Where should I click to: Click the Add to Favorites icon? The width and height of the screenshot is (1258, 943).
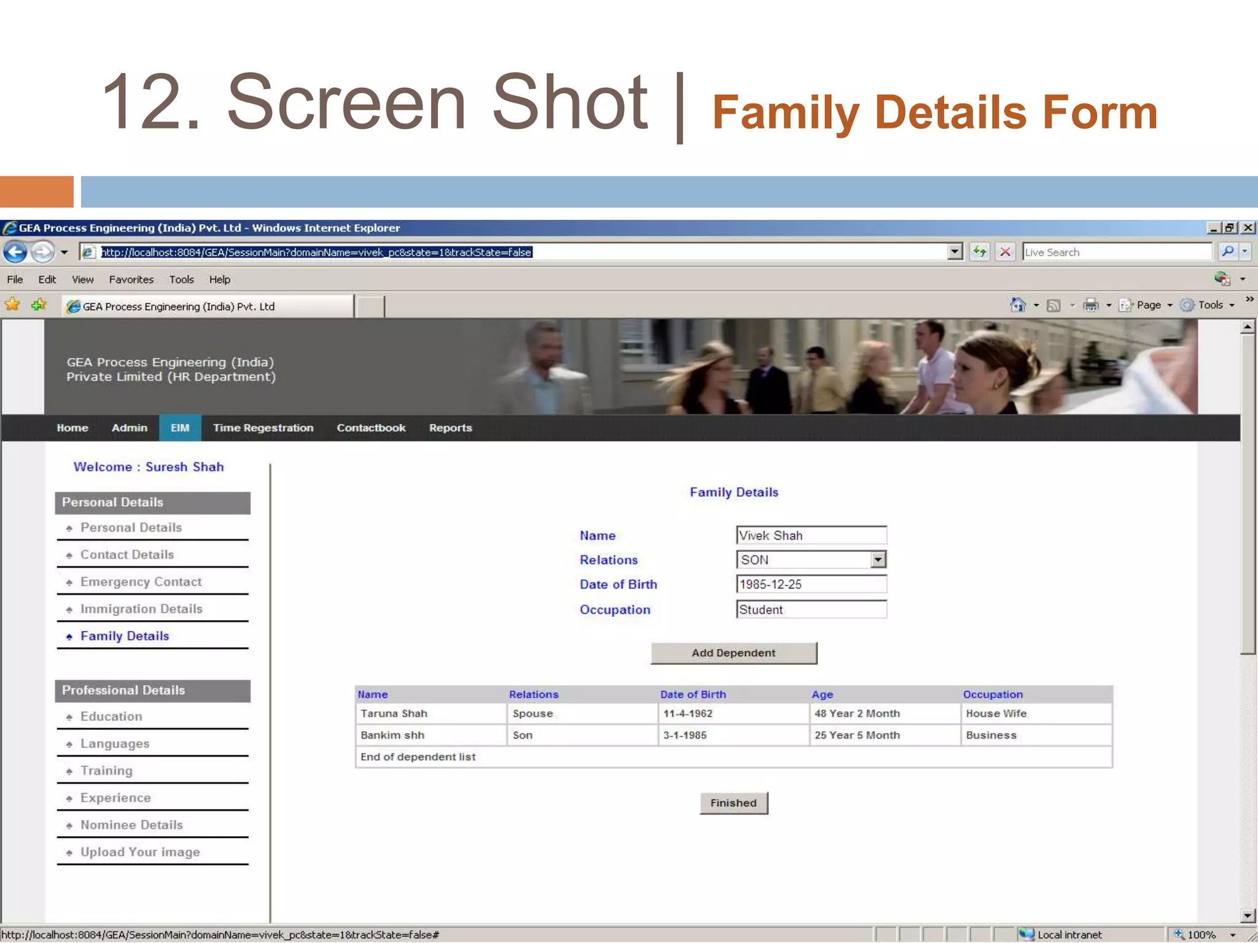click(39, 305)
